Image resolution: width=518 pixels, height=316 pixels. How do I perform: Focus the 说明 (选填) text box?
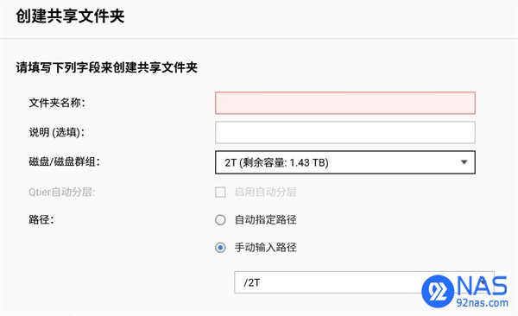pos(345,132)
